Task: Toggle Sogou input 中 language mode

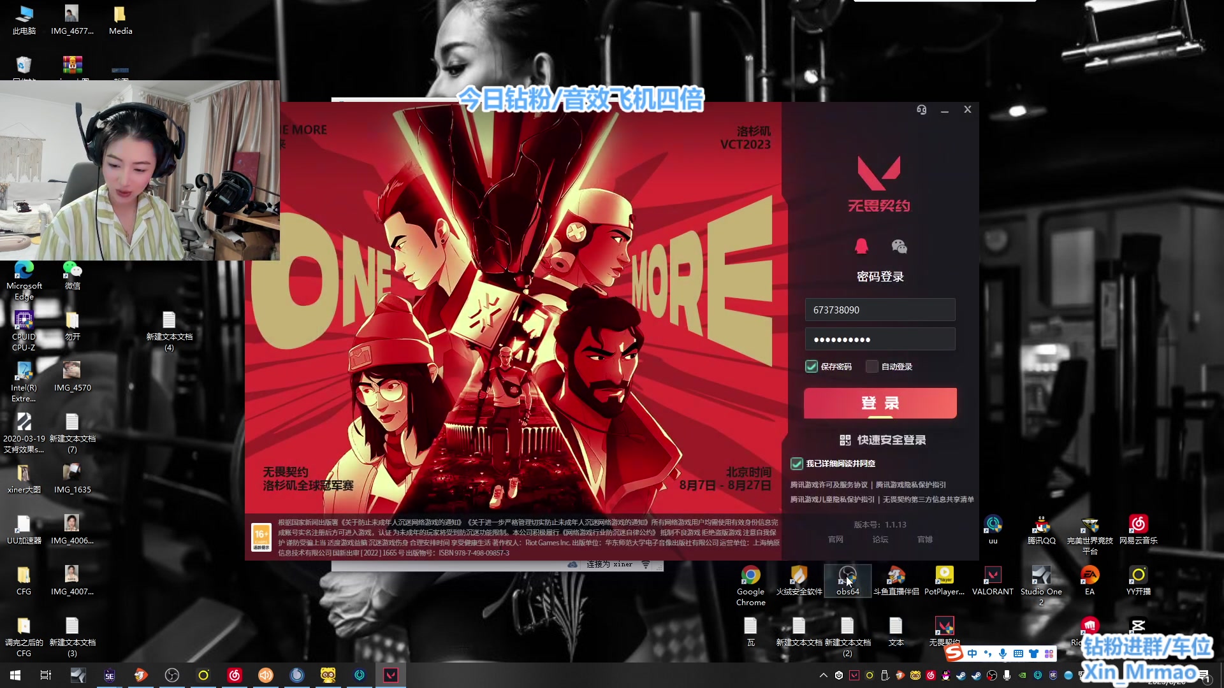Action: pyautogui.click(x=972, y=654)
